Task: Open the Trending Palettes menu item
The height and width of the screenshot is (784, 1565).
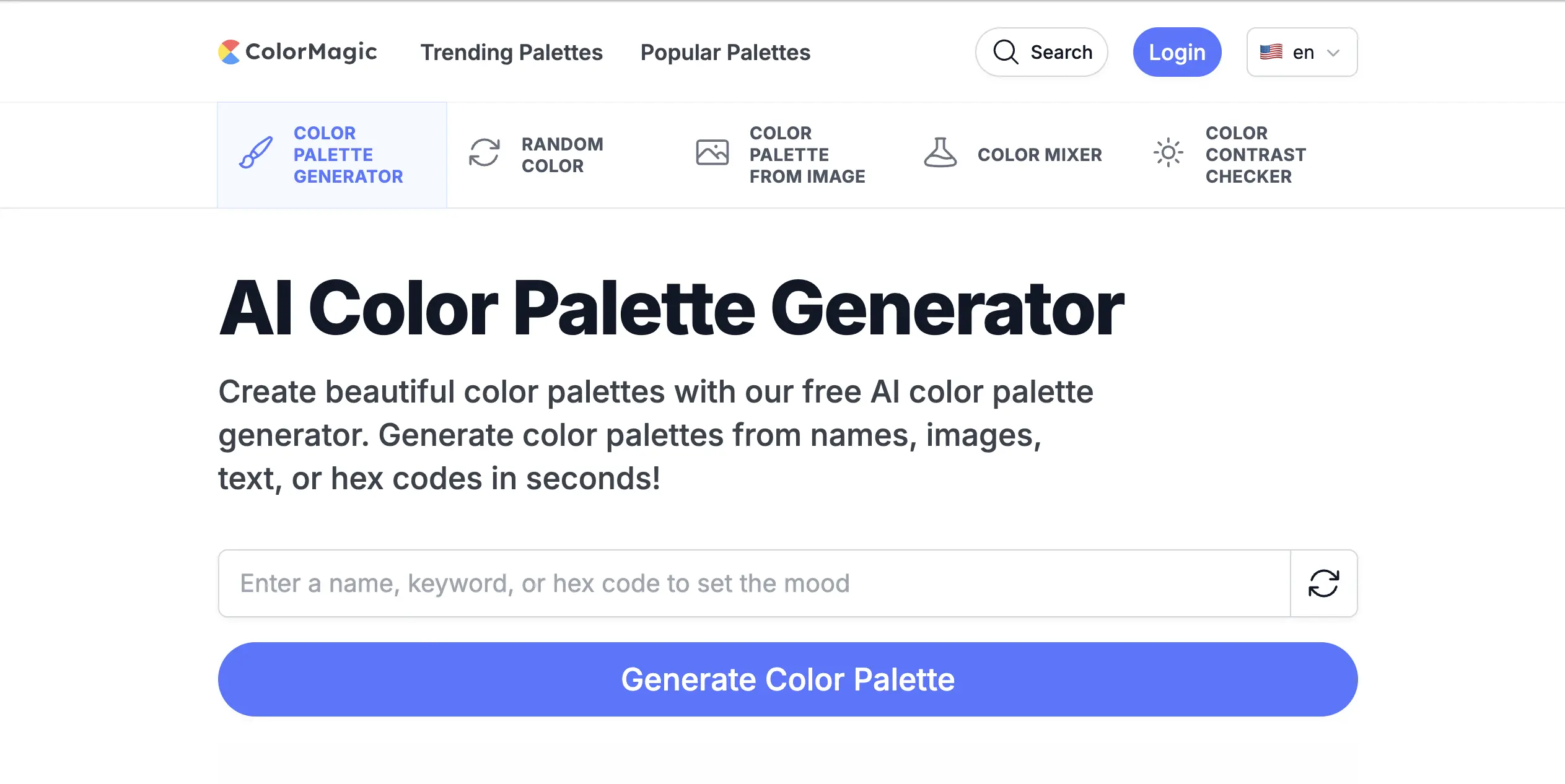Action: [512, 52]
